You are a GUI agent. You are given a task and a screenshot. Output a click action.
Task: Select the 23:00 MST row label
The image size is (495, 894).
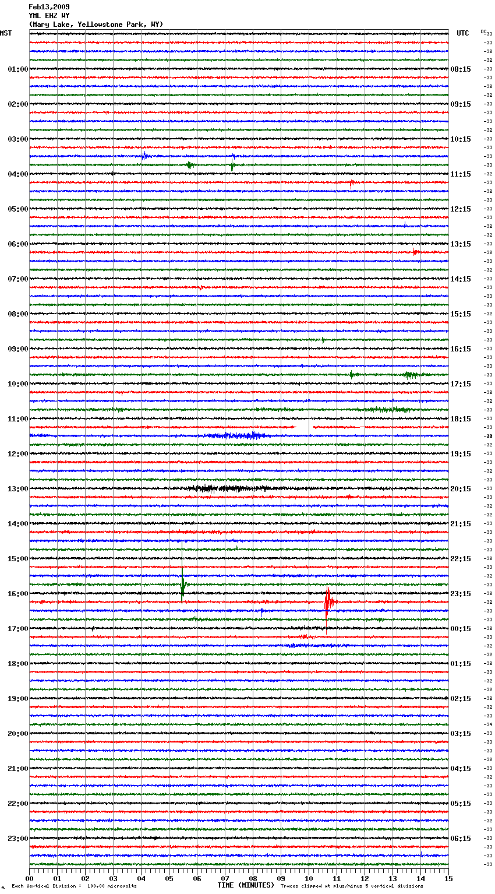[17, 839]
